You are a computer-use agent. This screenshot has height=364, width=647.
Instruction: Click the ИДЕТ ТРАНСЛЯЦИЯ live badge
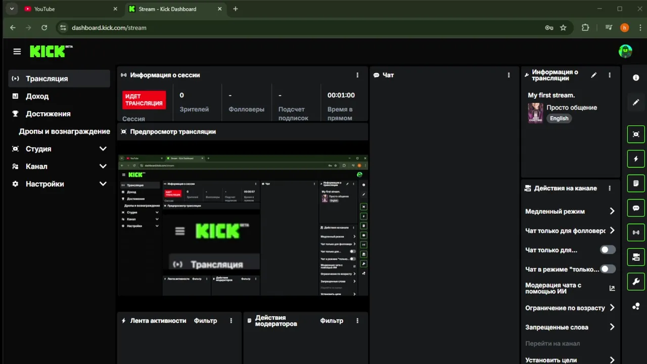tap(144, 100)
